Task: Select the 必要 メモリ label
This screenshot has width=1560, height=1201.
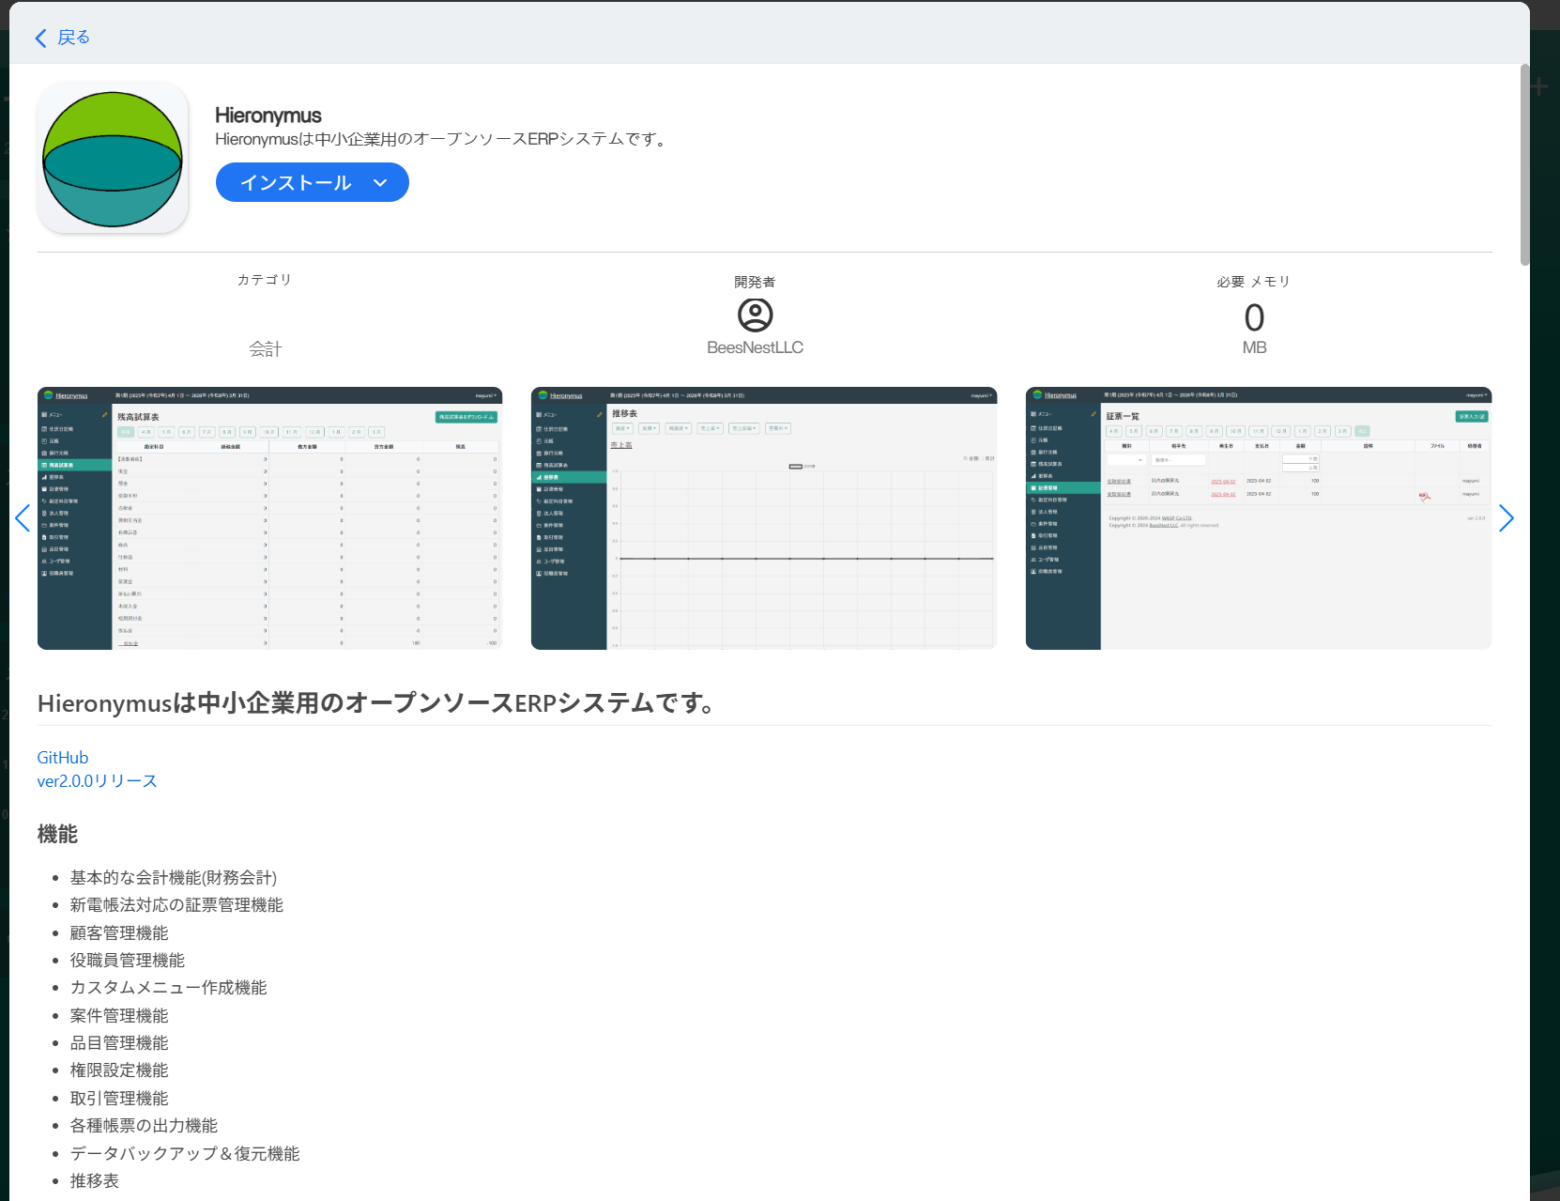Action: point(1254,282)
